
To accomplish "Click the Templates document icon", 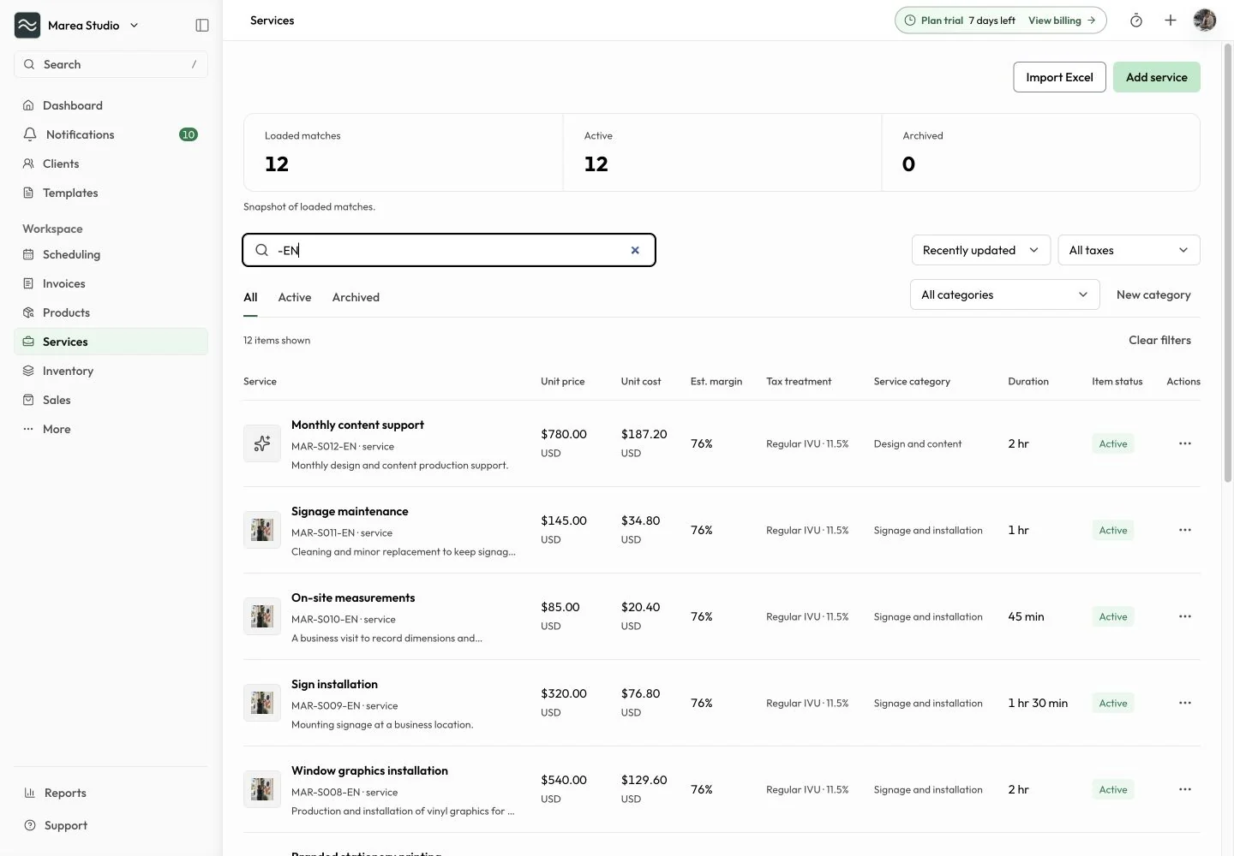I will tap(28, 193).
